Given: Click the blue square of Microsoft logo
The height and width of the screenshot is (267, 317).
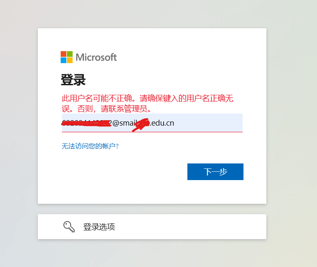Looking at the screenshot, I should (x=64, y=60).
